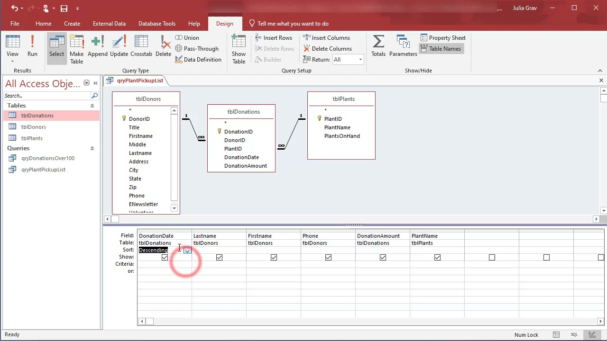Uncheck Show box for DonationAmount column
The height and width of the screenshot is (341, 607).
coord(383,257)
